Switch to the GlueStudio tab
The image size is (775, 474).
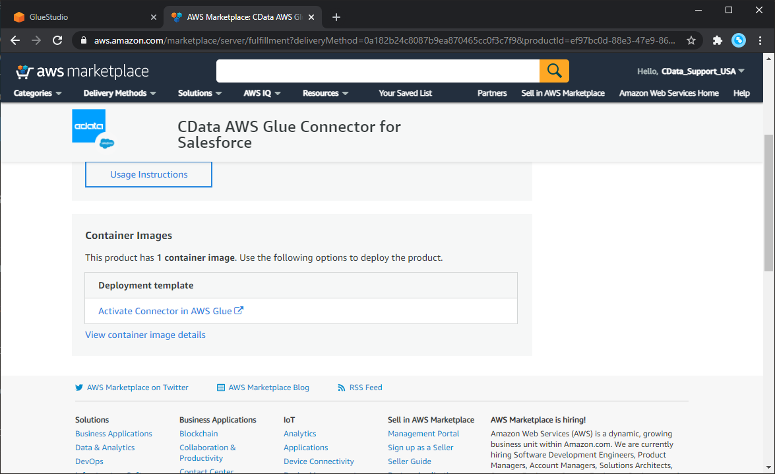tap(79, 17)
